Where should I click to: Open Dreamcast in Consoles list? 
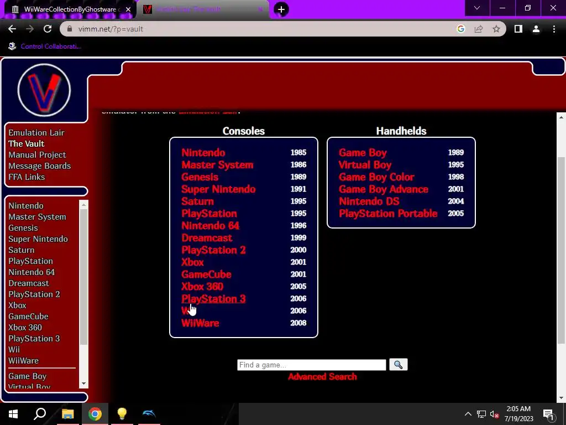tap(207, 238)
